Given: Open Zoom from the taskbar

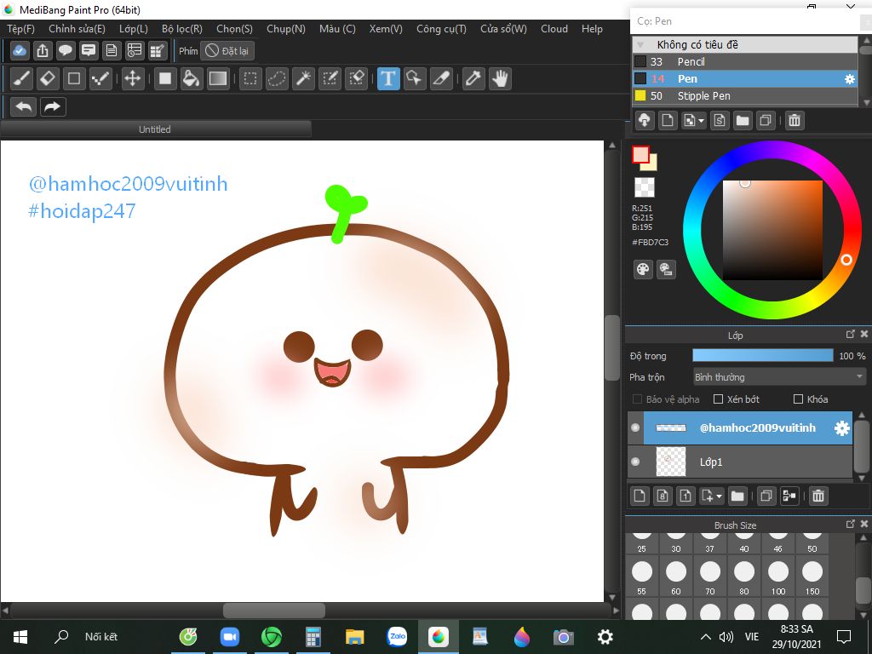Looking at the screenshot, I should [229, 637].
